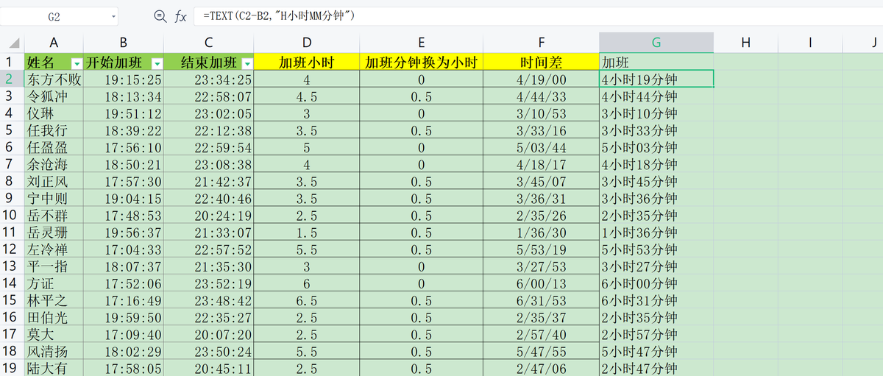Viewport: 883px width, 376px height.
Task: Select row 19 header
Action: pyautogui.click(x=12, y=368)
